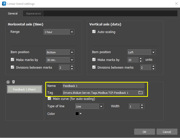Open the Type of line dropdown
This screenshot has height=138, width=180.
[x=101, y=106]
